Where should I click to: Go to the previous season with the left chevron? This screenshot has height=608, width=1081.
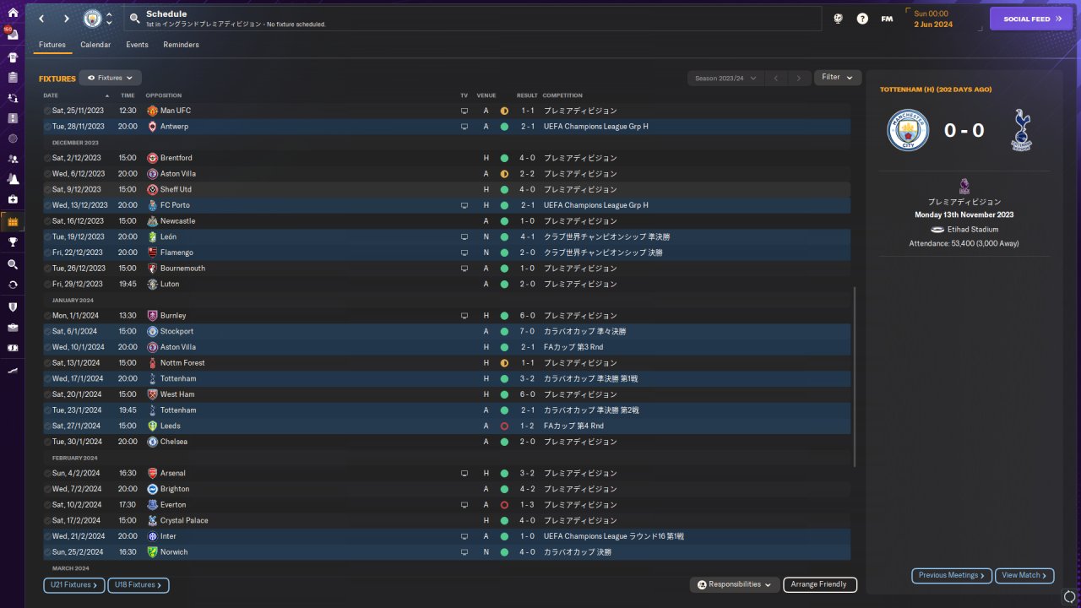776,79
